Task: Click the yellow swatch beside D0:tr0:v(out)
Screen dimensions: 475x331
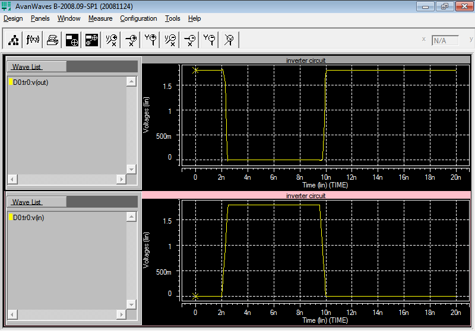Action: pos(11,82)
